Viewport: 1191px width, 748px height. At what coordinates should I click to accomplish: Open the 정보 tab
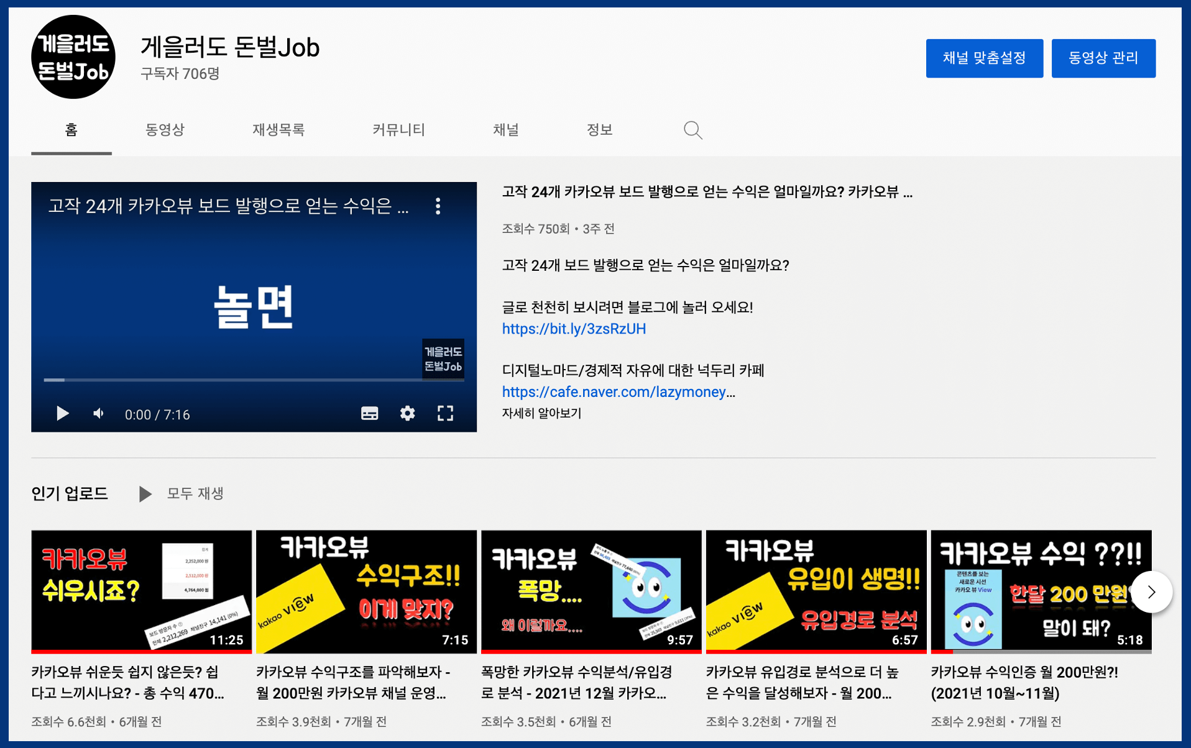600,130
